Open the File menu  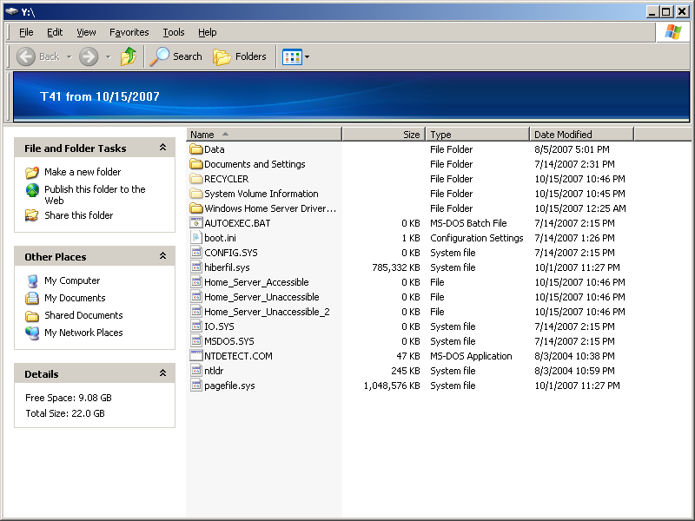26,32
